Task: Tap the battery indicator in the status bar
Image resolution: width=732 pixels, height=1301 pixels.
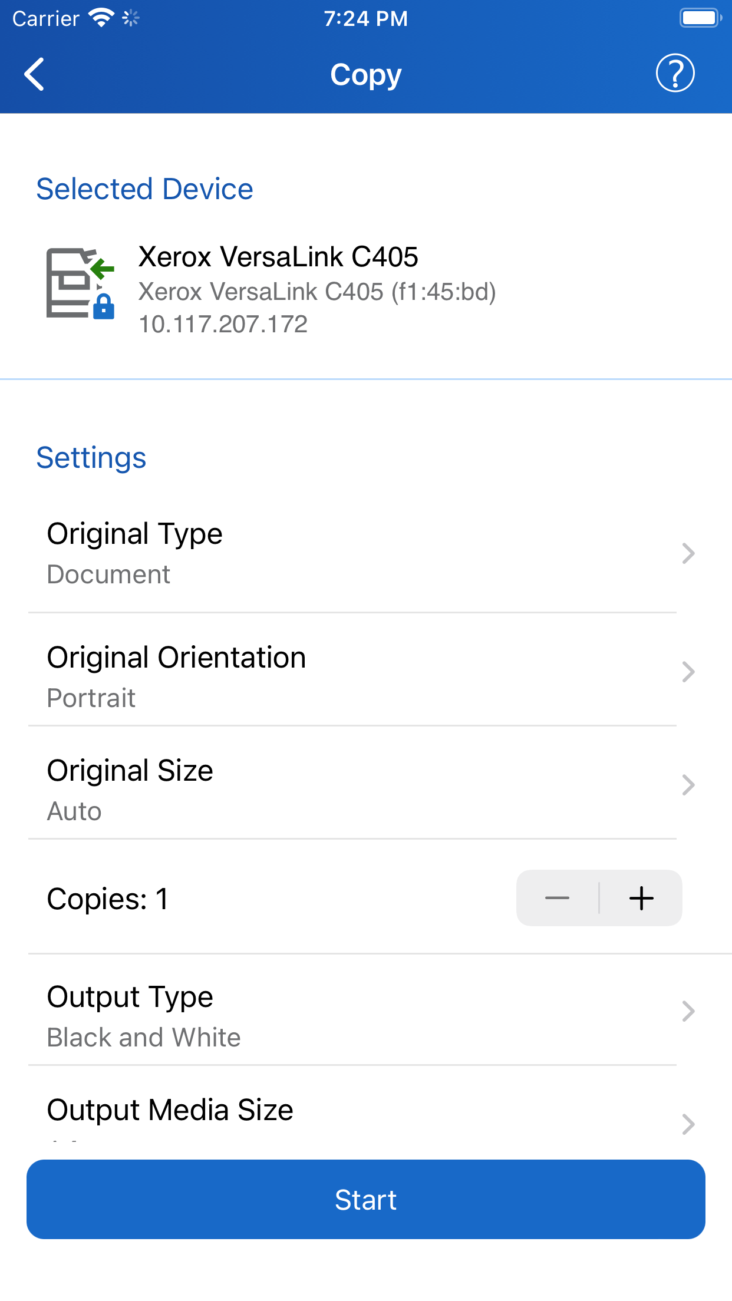Action: [699, 18]
